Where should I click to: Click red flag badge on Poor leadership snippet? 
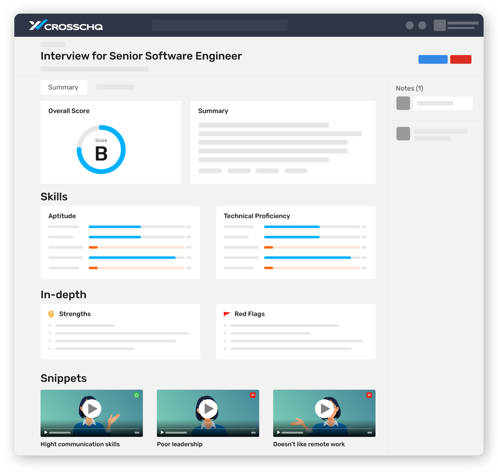pyautogui.click(x=253, y=395)
